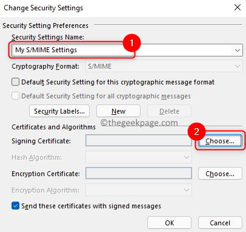Open the Security Settings Name dropdown arrow

(x=237, y=50)
